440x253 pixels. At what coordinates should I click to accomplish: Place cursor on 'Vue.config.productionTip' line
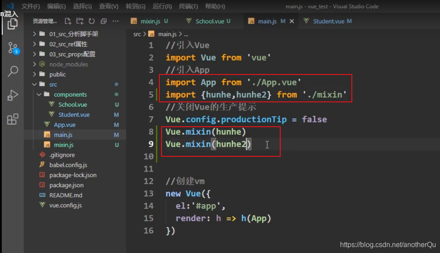pyautogui.click(x=246, y=119)
